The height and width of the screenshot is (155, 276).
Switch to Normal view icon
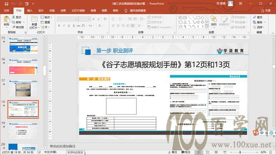click(198, 152)
